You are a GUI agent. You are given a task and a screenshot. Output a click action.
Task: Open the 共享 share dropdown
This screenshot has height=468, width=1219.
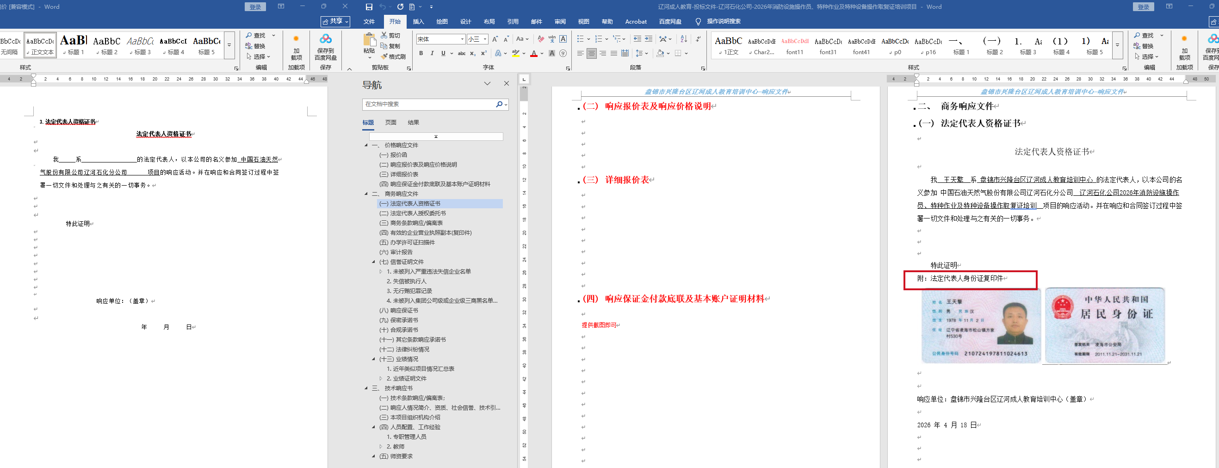click(x=335, y=21)
